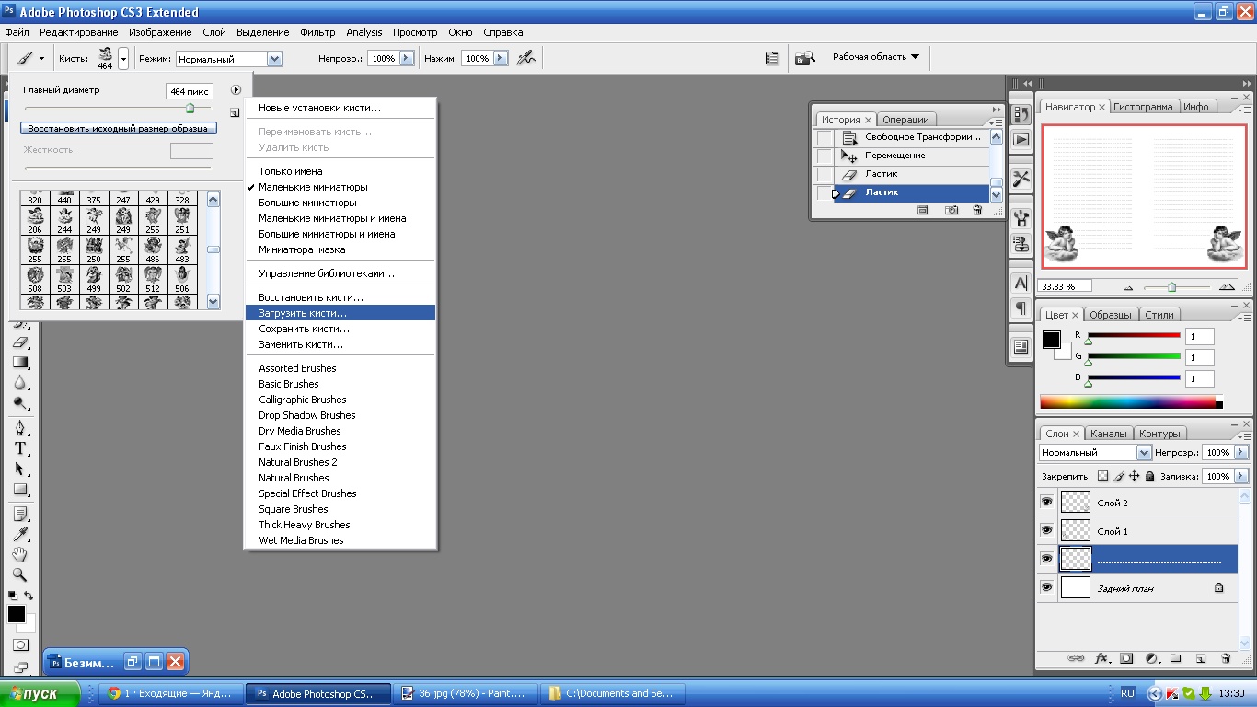Screen dimensions: 1257x707
Task: Open the Рабочая область workspace dropdown
Action: tap(875, 57)
